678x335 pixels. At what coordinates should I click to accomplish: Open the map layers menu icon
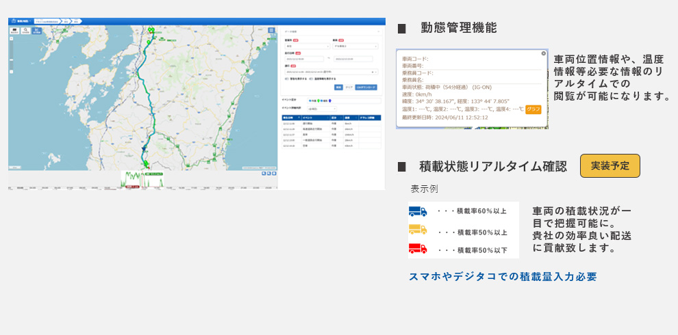[x=272, y=31]
